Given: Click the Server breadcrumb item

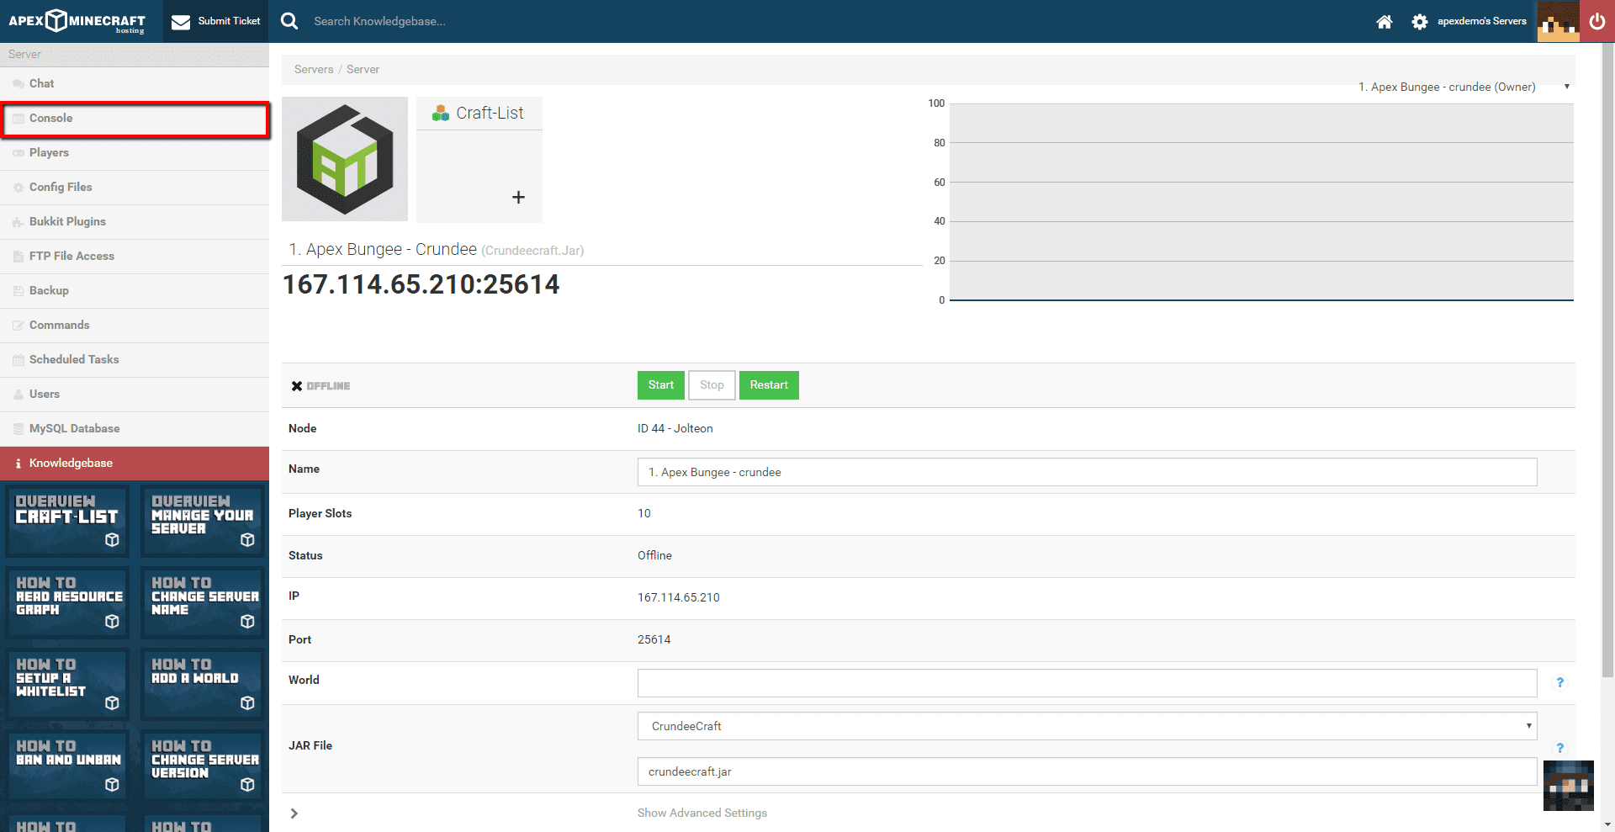Looking at the screenshot, I should 363,69.
